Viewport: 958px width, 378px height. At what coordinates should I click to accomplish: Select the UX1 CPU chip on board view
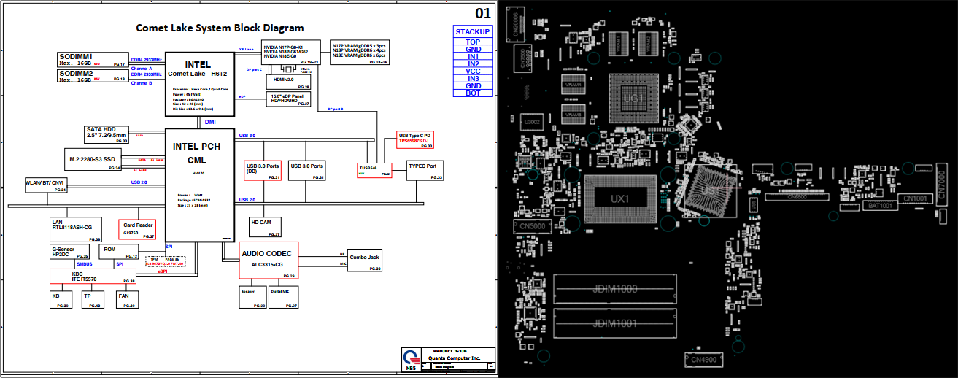(x=620, y=198)
